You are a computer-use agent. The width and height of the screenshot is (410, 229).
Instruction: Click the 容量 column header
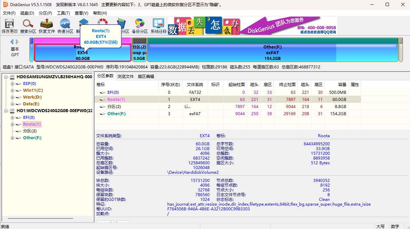click(337, 85)
